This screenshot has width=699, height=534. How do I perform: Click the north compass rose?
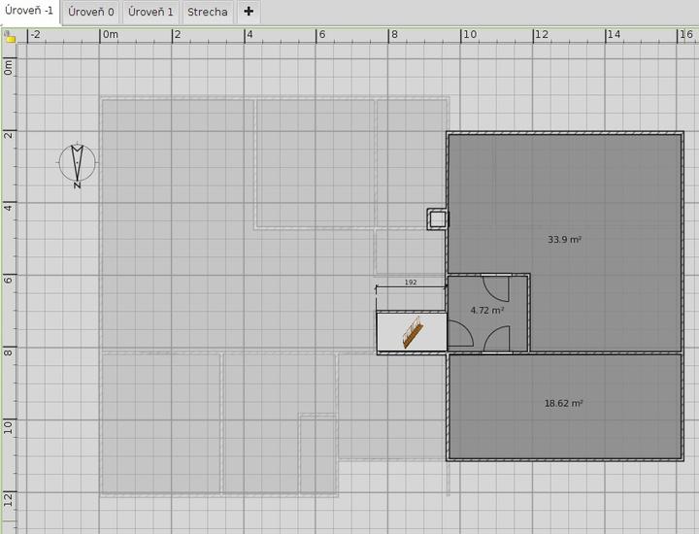[77, 164]
